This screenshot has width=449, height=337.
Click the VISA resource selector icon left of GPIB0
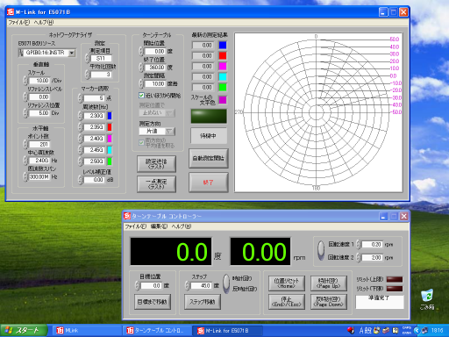point(21,53)
